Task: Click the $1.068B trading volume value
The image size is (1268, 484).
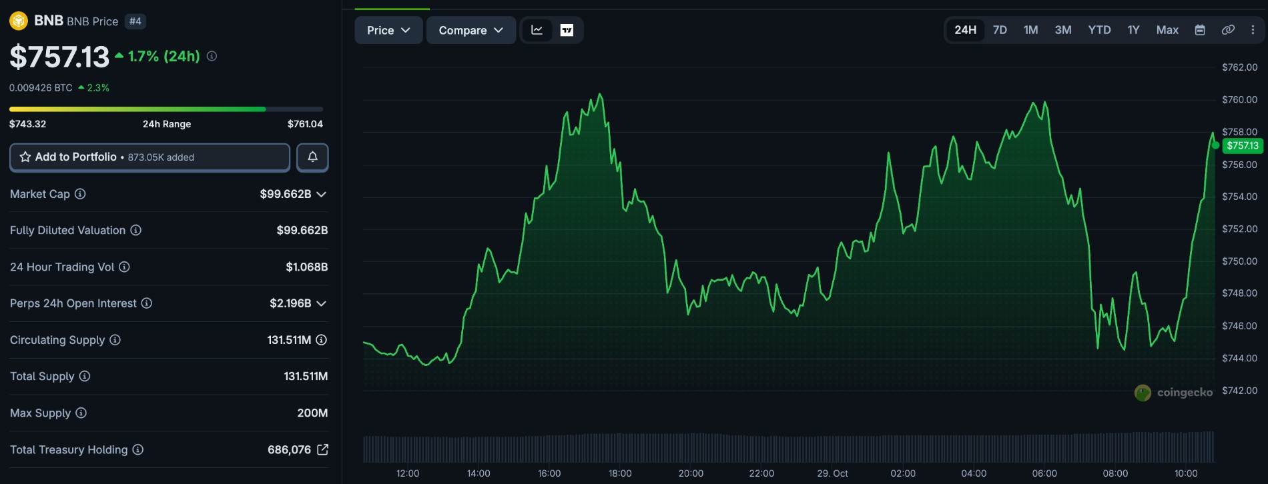Action: (x=307, y=267)
